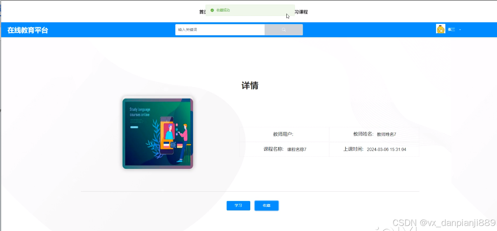Click the search magnifier button
The height and width of the screenshot is (231, 497).
pyautogui.click(x=284, y=30)
